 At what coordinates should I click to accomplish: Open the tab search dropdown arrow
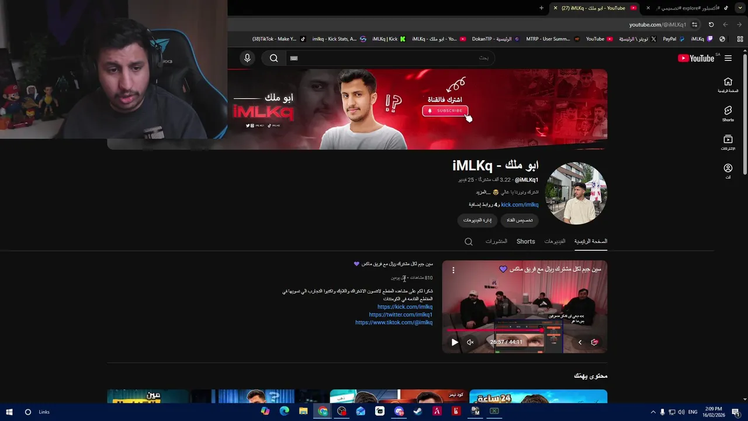[741, 8]
